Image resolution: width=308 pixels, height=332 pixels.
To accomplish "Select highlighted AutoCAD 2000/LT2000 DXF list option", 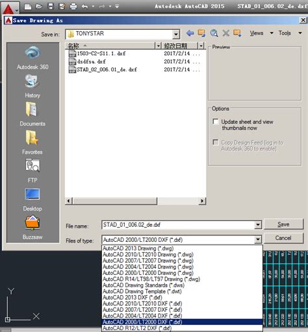I will click(182, 322).
